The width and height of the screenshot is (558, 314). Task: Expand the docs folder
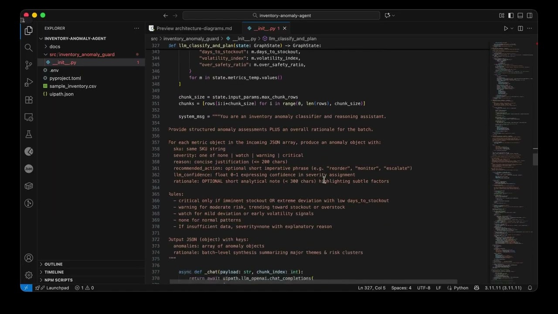point(54,47)
